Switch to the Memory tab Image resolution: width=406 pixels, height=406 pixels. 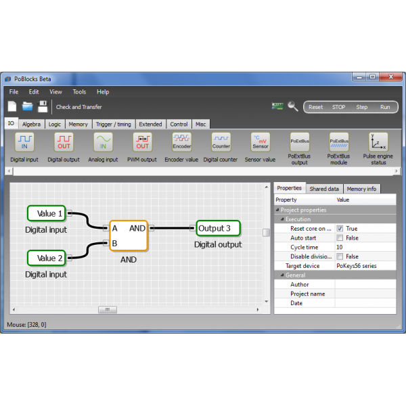click(x=78, y=125)
